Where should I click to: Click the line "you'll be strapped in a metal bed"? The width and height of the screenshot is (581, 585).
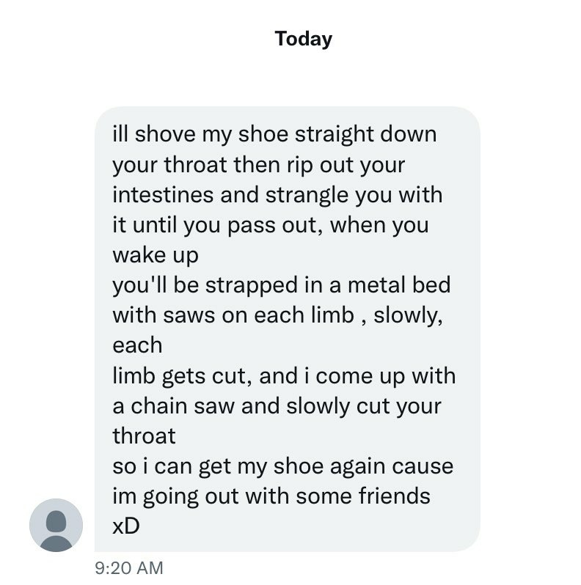281,285
